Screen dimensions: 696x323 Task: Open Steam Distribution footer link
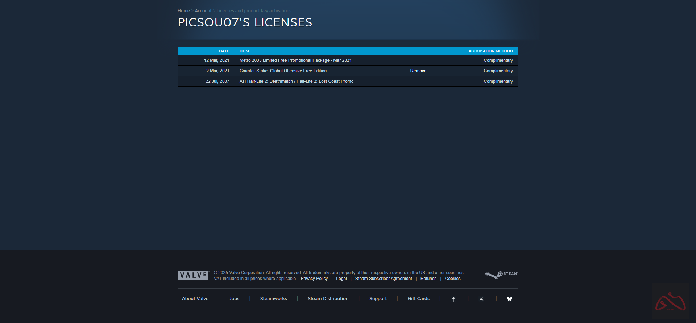[328, 299]
